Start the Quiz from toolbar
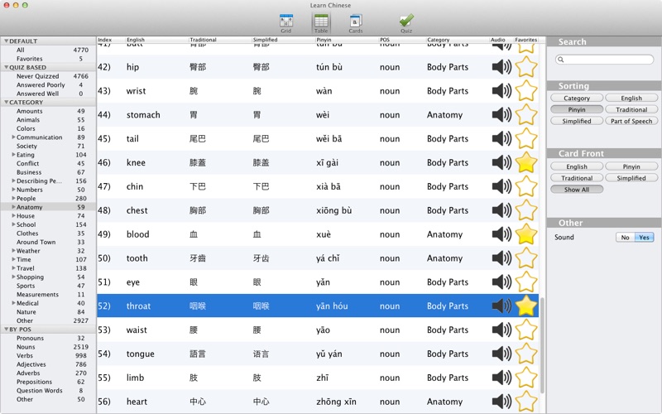This screenshot has height=414, width=662. click(x=406, y=23)
